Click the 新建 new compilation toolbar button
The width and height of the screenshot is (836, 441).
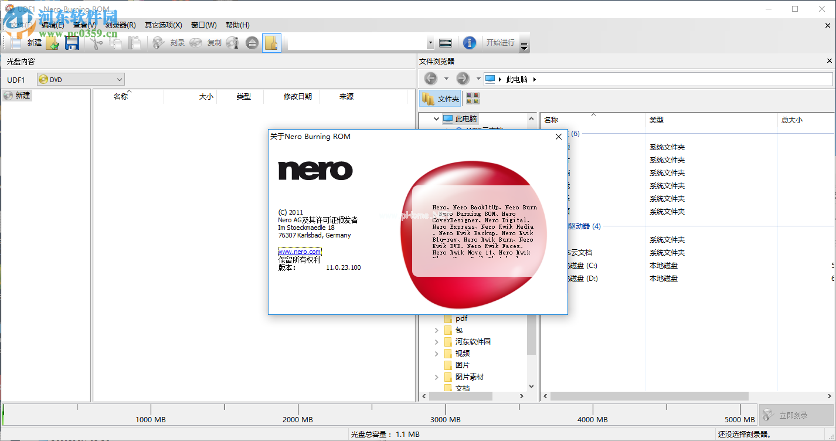(x=26, y=43)
